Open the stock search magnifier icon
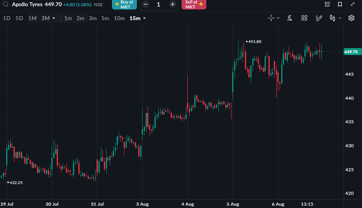Viewport: 362px width, 208px height. tap(6, 4)
